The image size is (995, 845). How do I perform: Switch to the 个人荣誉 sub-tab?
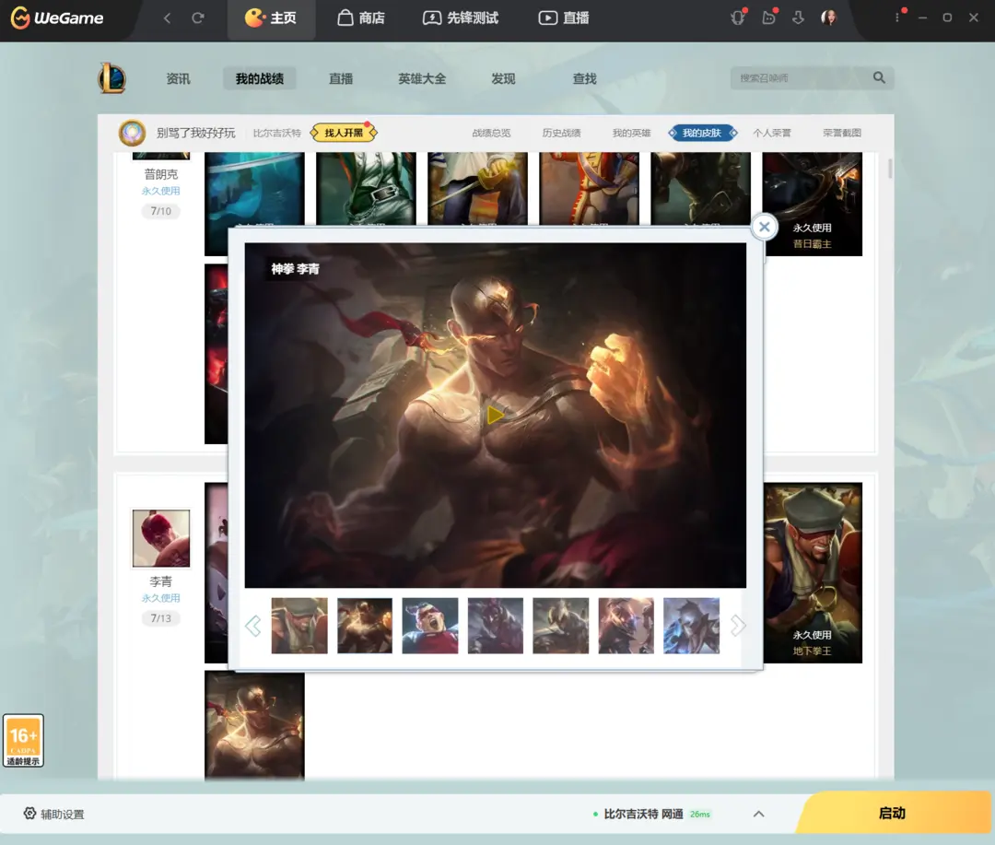772,133
